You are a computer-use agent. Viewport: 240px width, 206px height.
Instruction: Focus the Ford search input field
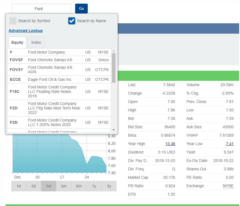(x=41, y=9)
